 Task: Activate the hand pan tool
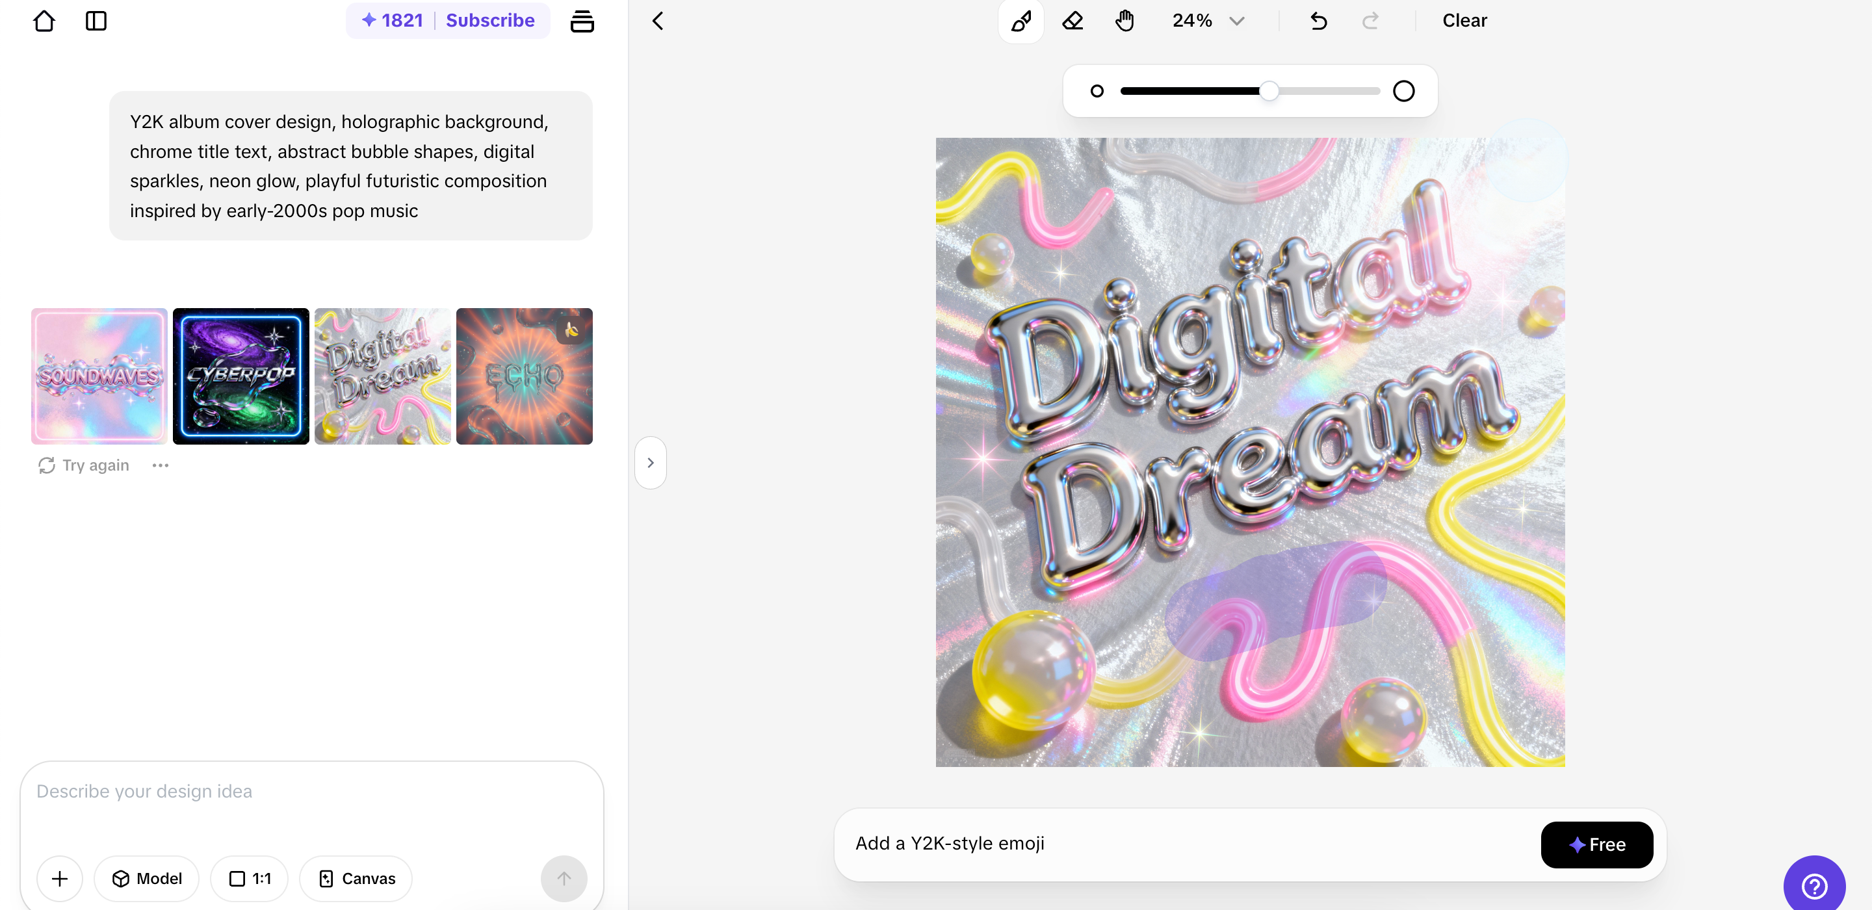[1124, 21]
